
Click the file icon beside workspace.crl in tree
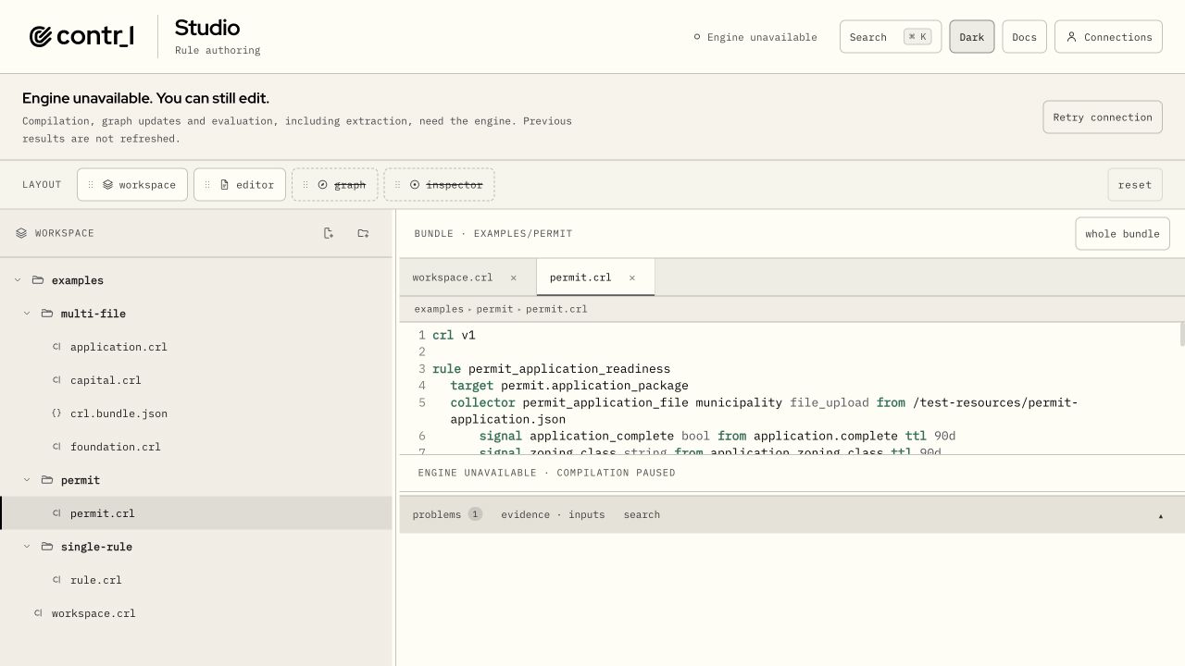pyautogui.click(x=38, y=613)
